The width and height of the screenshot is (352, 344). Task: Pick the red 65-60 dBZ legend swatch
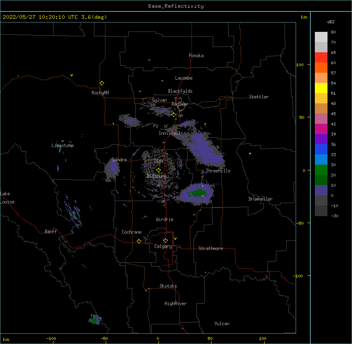point(321,57)
